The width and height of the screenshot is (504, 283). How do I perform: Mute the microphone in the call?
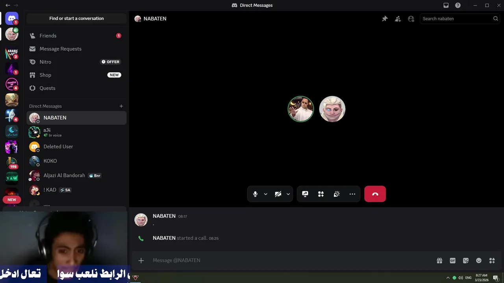[255, 194]
